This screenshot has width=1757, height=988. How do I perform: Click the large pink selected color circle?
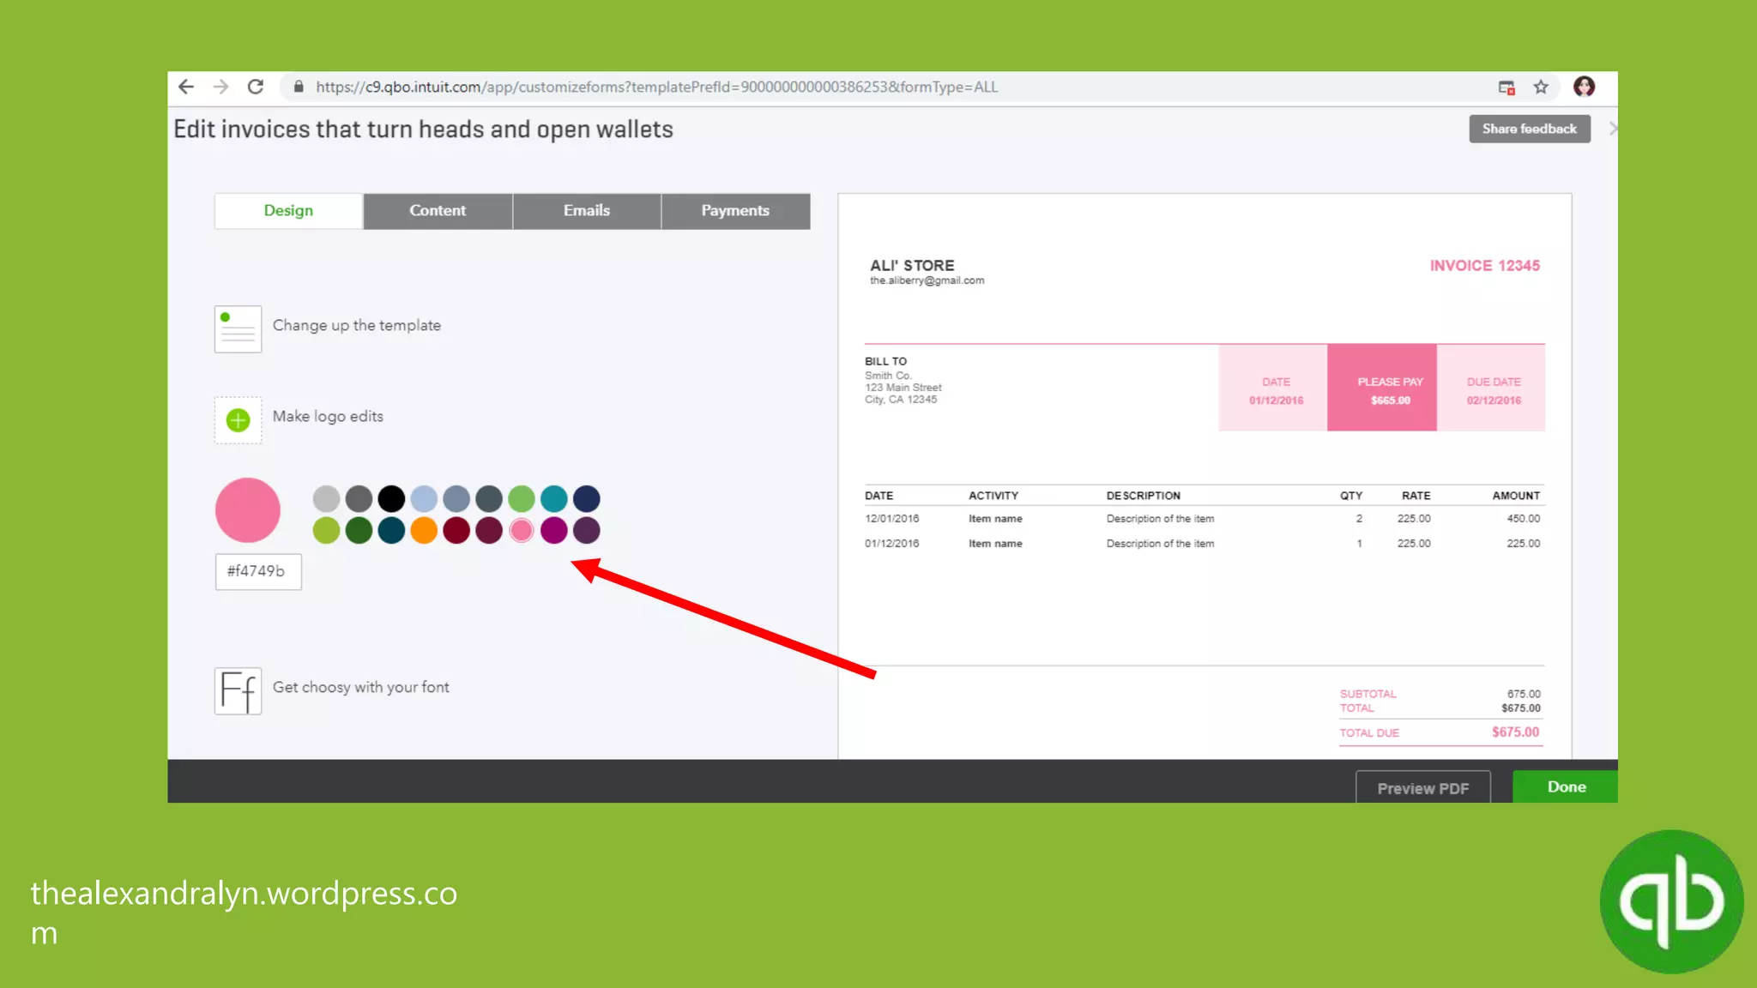click(x=248, y=510)
